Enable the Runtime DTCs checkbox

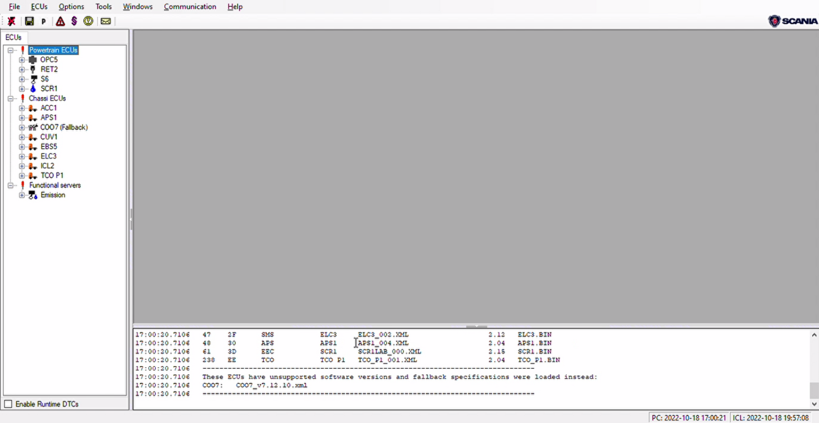tap(8, 404)
